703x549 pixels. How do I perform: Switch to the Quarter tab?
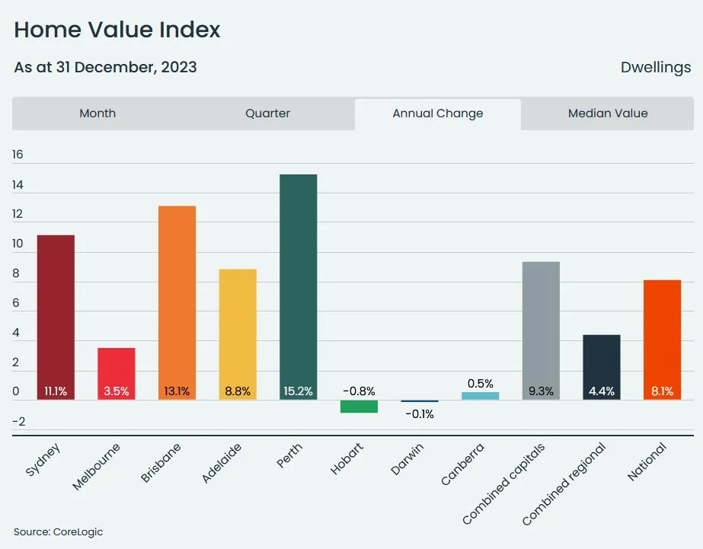point(267,113)
